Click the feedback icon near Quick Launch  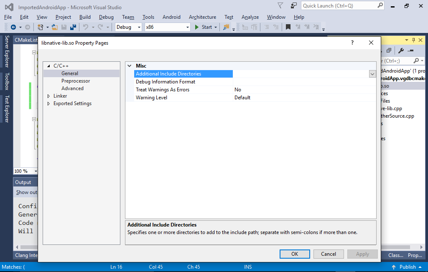(x=293, y=5)
